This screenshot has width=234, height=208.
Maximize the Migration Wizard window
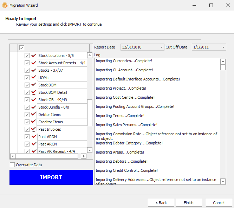pyautogui.click(x=211, y=5)
